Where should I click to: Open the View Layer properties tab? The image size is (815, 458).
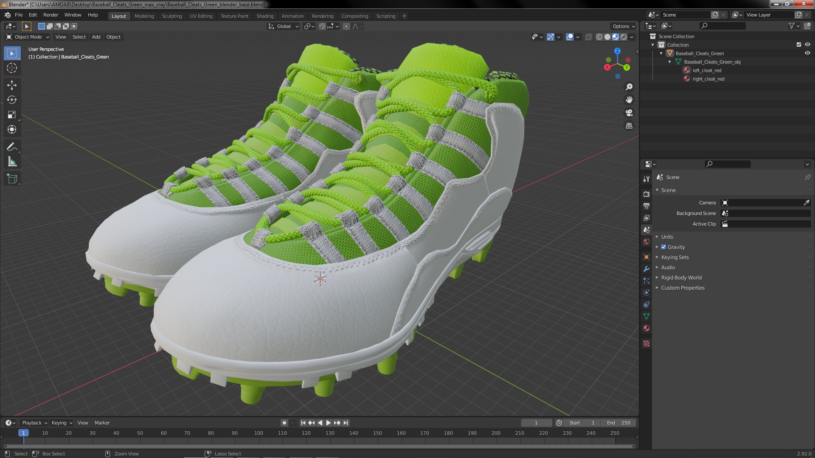pos(646,218)
